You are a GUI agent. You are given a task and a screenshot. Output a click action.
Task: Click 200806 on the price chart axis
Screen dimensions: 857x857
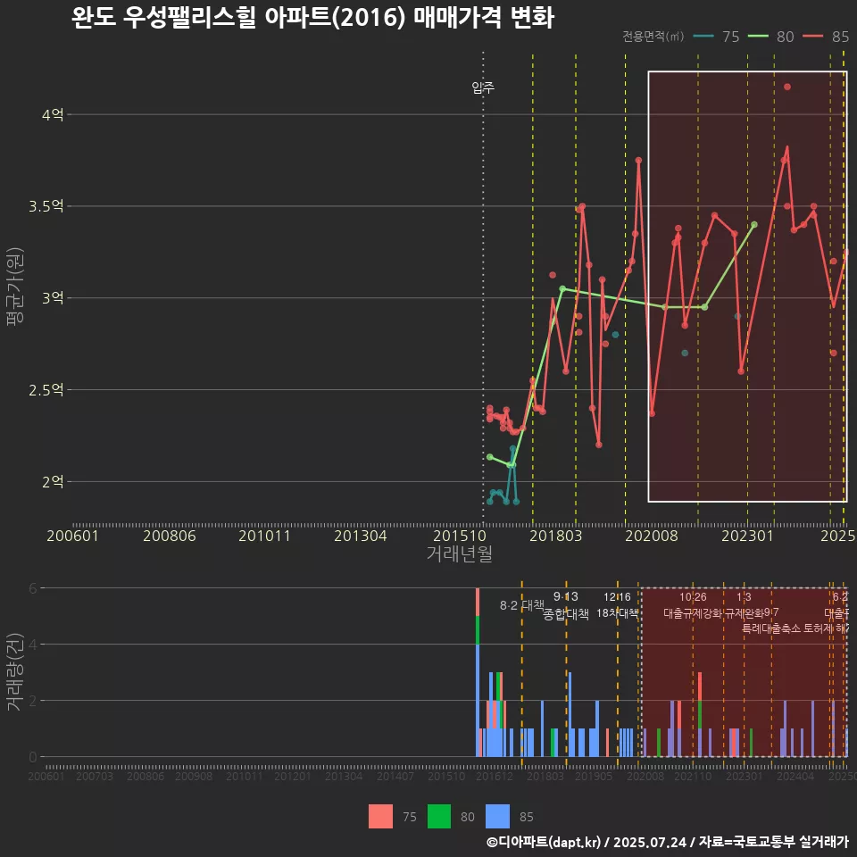170,536
